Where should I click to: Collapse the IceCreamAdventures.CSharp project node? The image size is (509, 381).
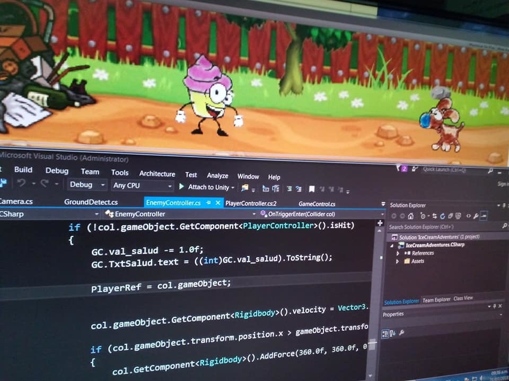pyautogui.click(x=392, y=245)
